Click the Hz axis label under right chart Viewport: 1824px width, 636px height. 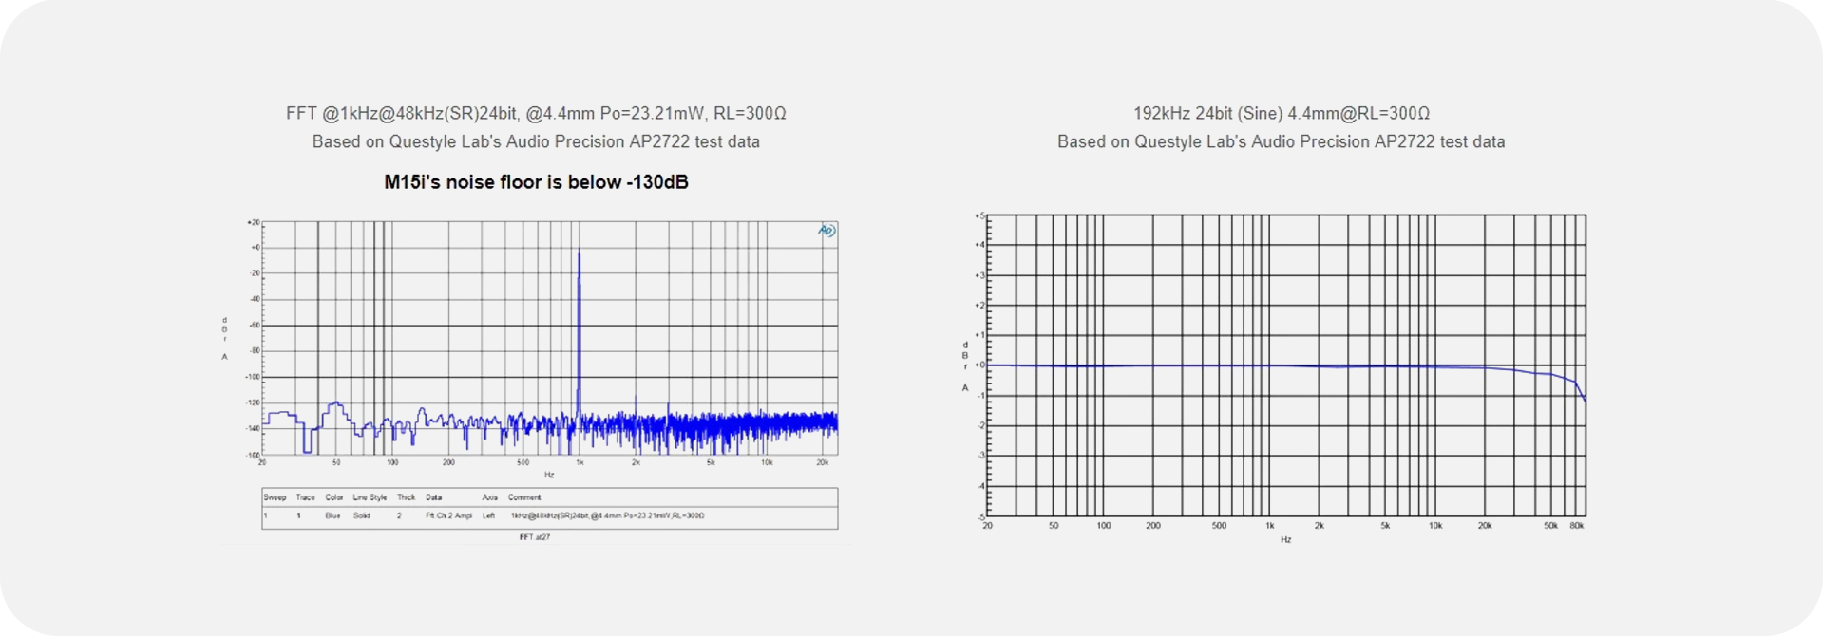click(x=1285, y=539)
